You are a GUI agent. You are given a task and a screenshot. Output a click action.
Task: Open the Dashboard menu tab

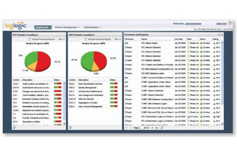(43, 28)
